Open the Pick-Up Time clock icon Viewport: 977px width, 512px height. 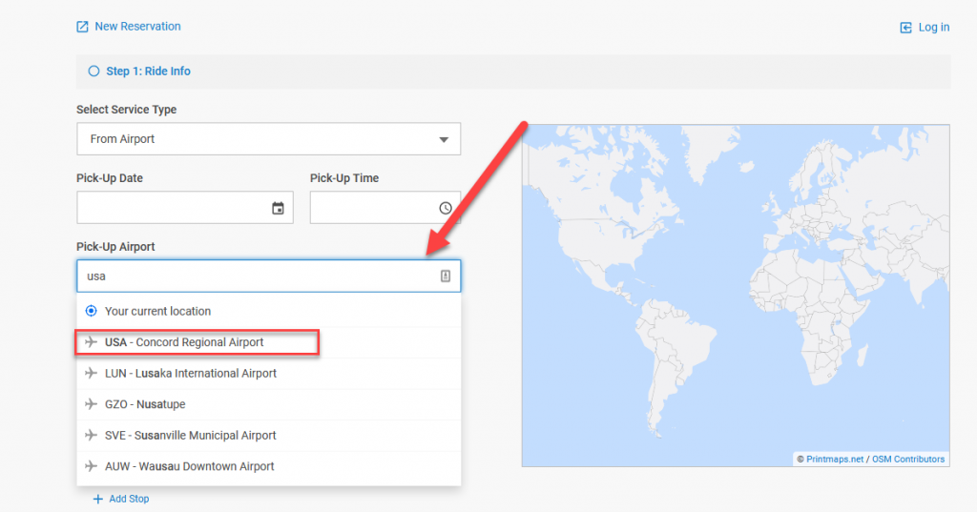tap(446, 208)
